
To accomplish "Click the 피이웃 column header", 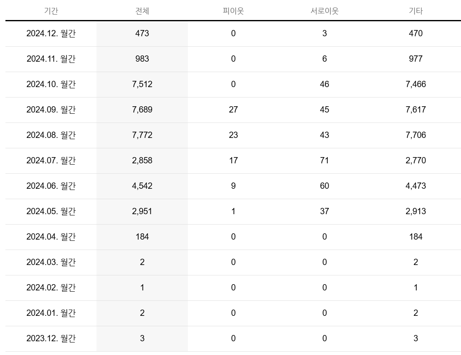I will click(233, 11).
